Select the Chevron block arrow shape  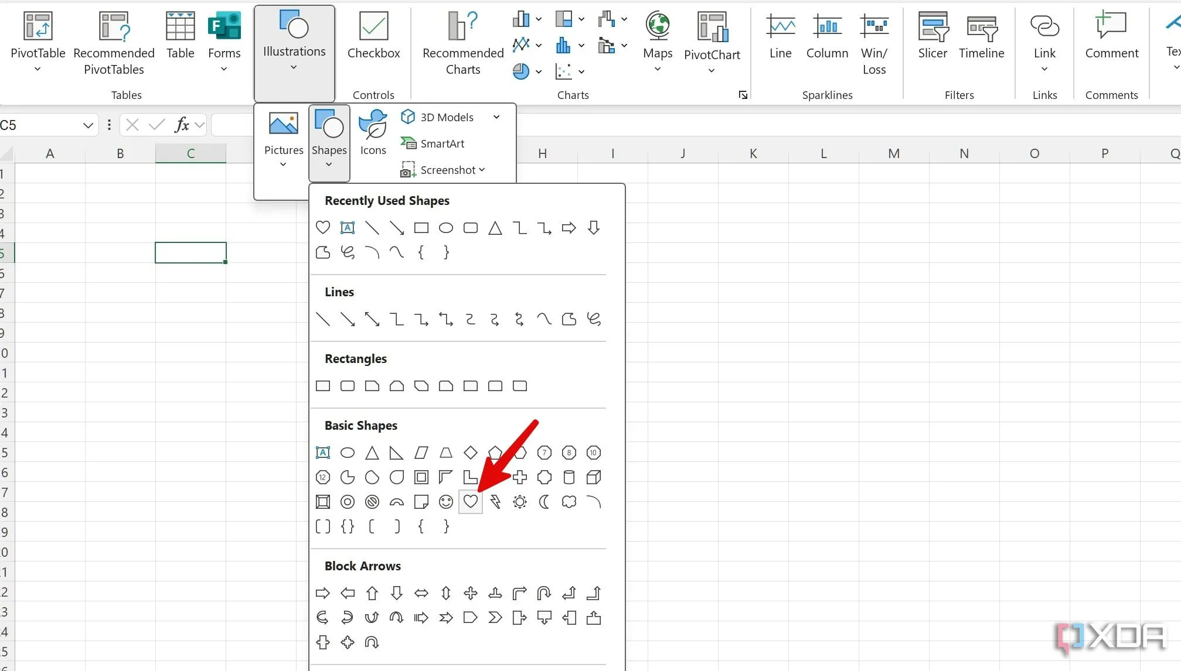495,618
